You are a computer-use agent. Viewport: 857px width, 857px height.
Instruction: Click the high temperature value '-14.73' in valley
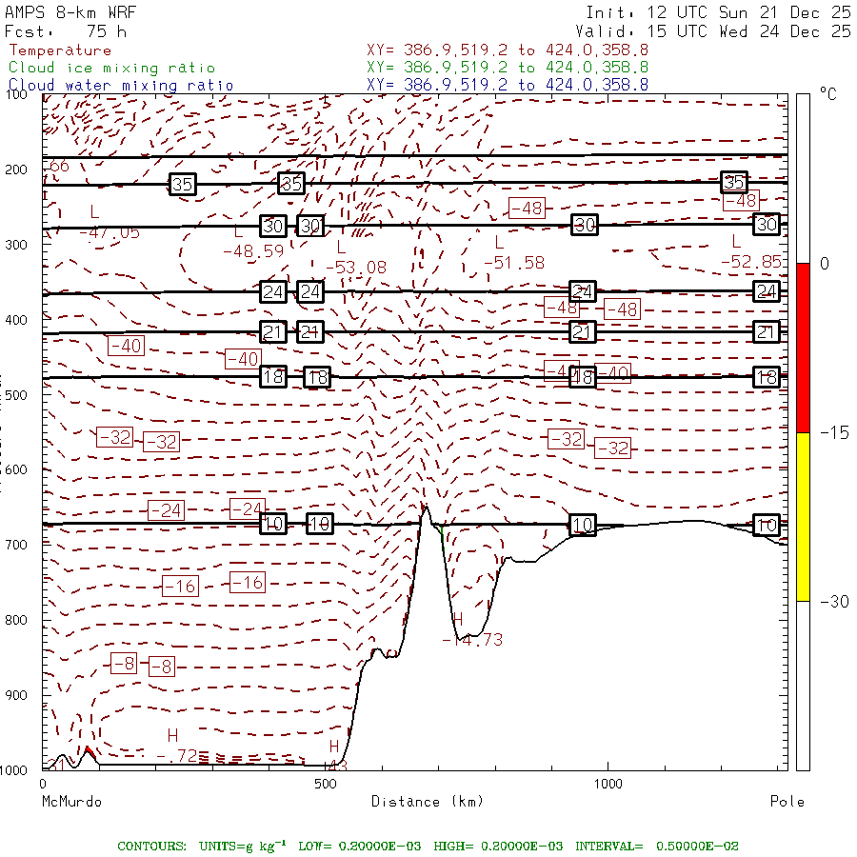tap(472, 640)
